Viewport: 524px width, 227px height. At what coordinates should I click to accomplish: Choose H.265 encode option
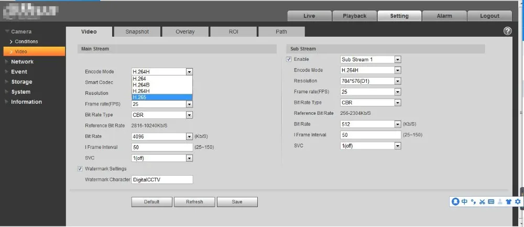[162, 97]
